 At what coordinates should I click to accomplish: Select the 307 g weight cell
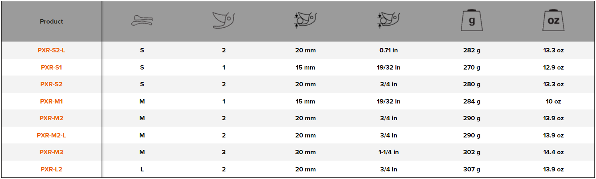click(472, 169)
